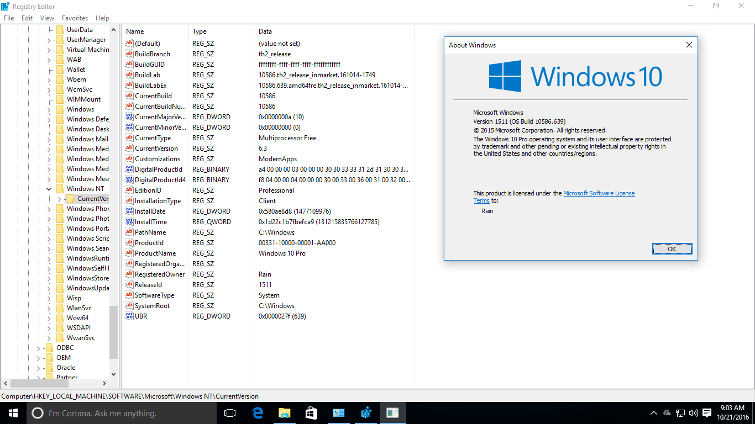Click the Wallet key folder icon
Screen dimensions: 755x424
(x=60, y=69)
